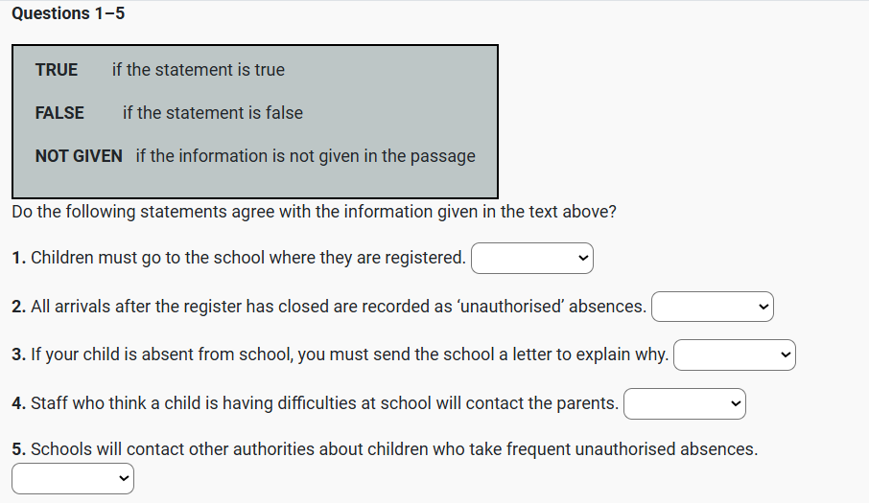Open the answer dropdown for question 4
The width and height of the screenshot is (869, 503).
tap(684, 403)
